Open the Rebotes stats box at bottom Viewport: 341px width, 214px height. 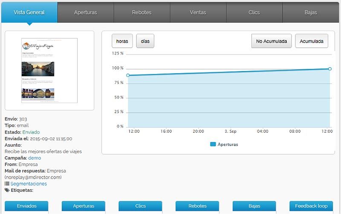[197, 206]
